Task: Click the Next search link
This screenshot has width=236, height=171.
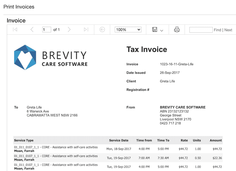Action: [x=228, y=30]
